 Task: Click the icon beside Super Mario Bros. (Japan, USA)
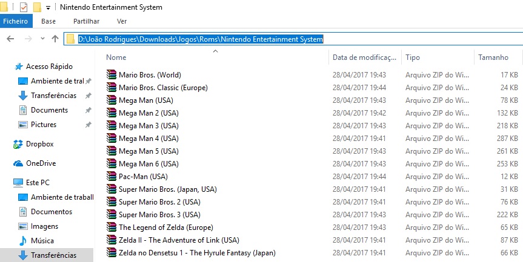[112, 189]
